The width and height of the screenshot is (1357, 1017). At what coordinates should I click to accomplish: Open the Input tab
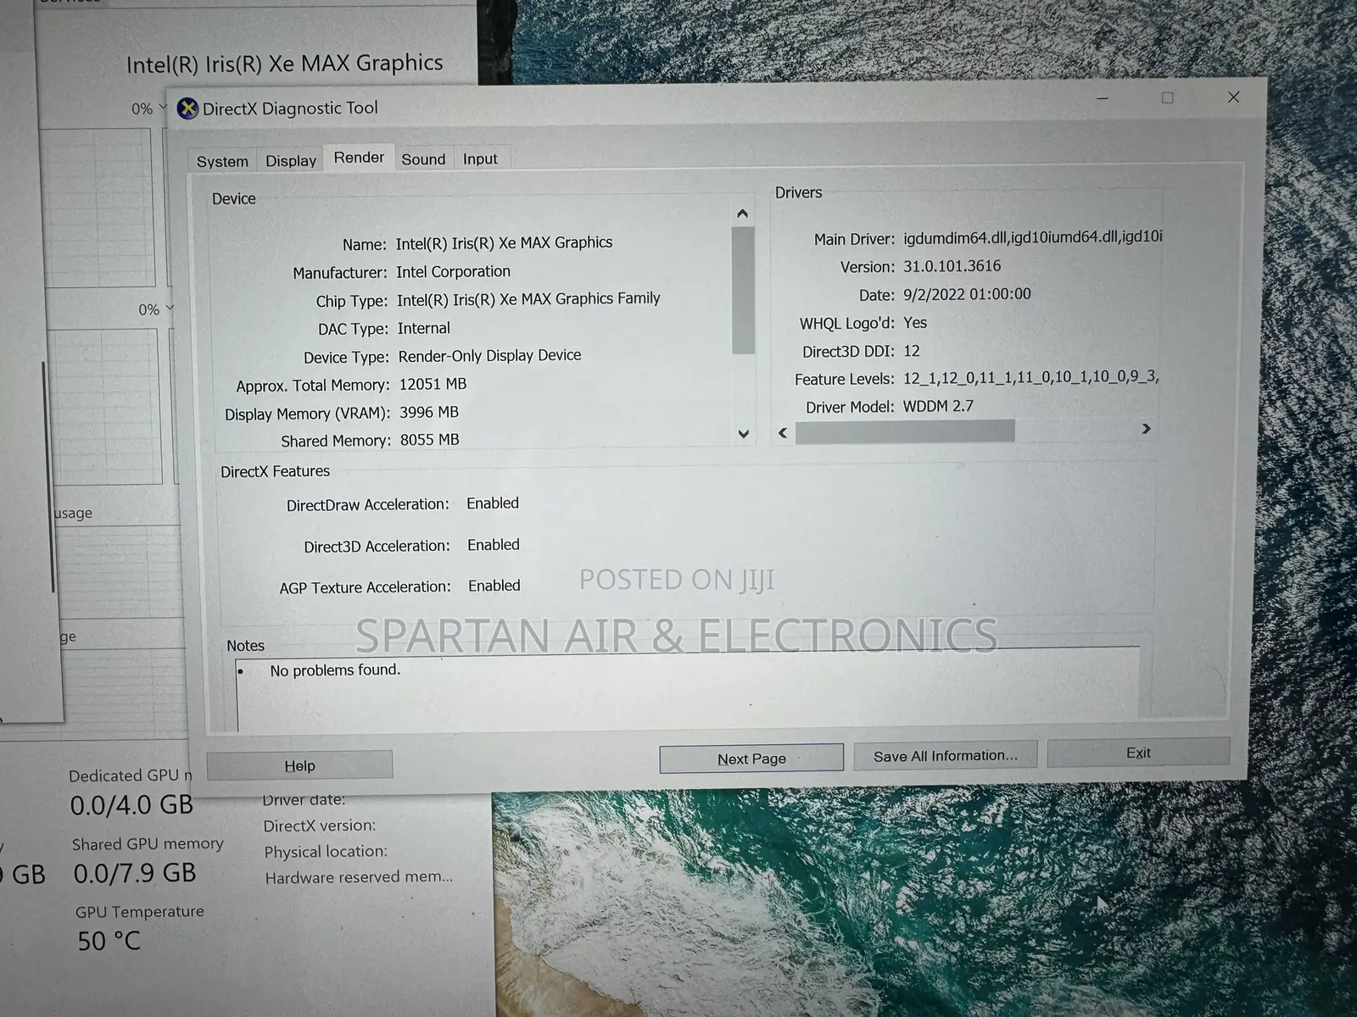point(480,158)
